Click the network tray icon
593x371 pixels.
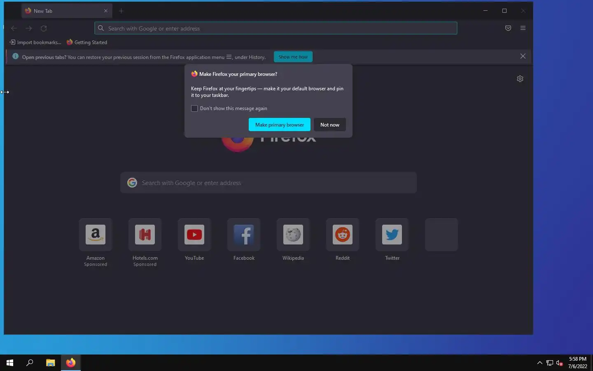(550, 363)
